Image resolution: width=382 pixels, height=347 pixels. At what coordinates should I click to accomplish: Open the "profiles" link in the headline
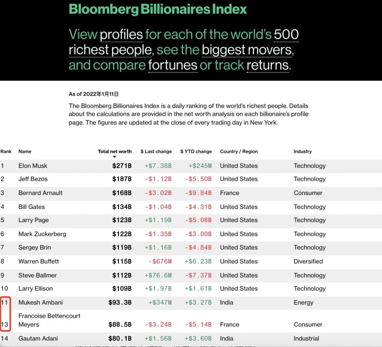pyautogui.click(x=121, y=34)
